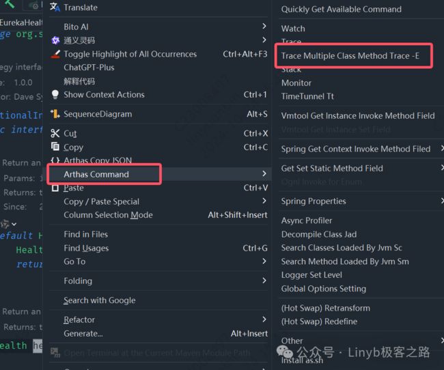Select Decompile Class Jad
Viewport: 444px width, 370px height.
pos(319,234)
